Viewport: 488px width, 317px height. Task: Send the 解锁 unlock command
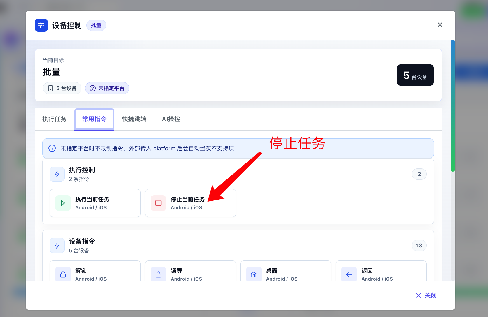pyautogui.click(x=95, y=271)
